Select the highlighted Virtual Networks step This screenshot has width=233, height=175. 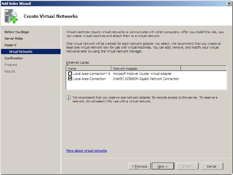[x=31, y=52]
